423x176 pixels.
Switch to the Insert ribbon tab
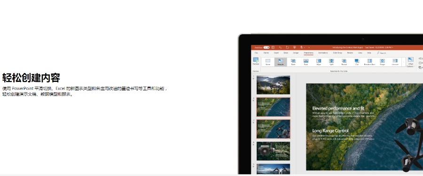tap(276, 53)
